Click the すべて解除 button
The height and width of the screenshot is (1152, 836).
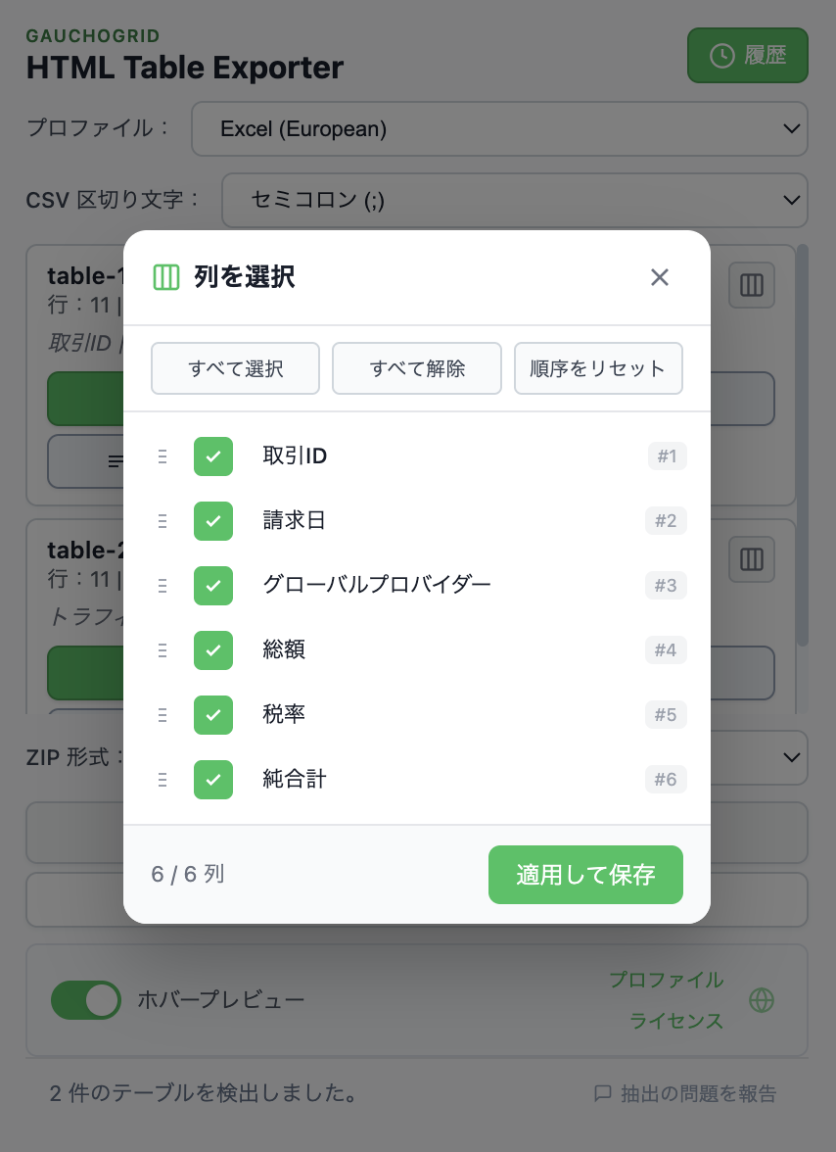[417, 368]
